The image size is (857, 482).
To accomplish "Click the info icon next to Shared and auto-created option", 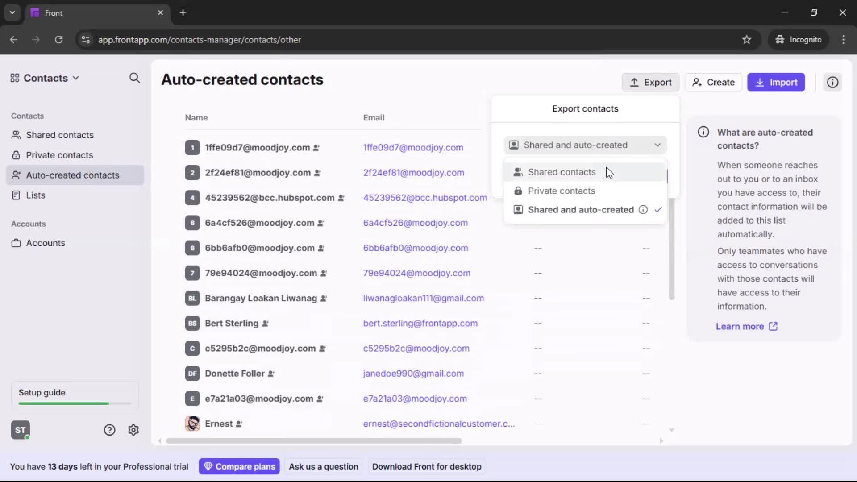I will point(643,210).
